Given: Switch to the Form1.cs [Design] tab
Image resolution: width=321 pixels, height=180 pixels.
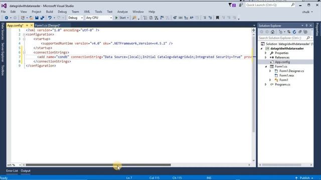Looking at the screenshot, I should [48, 25].
